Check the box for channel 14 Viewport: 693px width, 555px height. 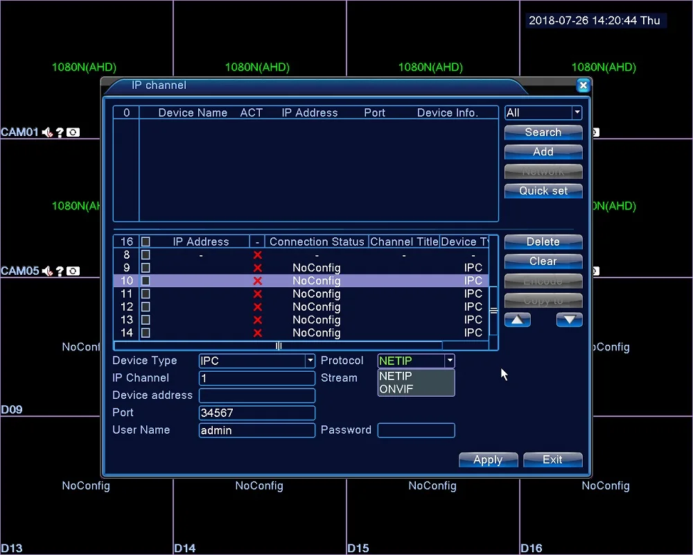146,333
